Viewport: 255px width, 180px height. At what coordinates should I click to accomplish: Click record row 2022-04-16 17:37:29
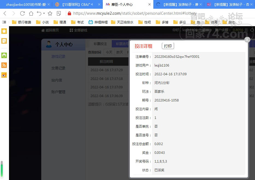tap(108, 70)
